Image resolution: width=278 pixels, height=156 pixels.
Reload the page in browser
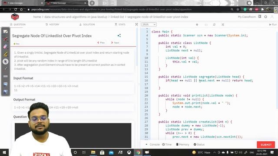[16, 10]
